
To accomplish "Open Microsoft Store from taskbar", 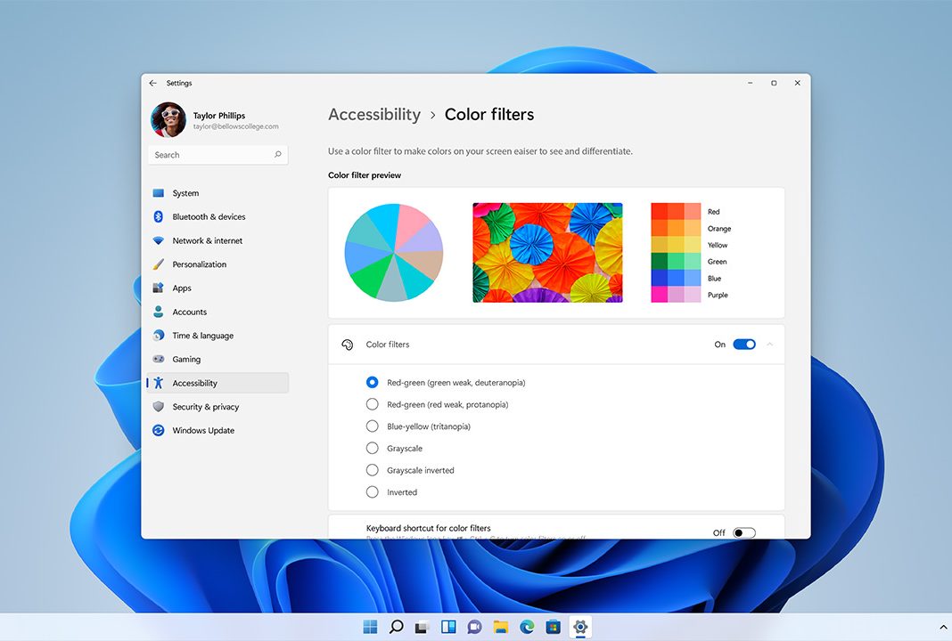I will coord(554,627).
